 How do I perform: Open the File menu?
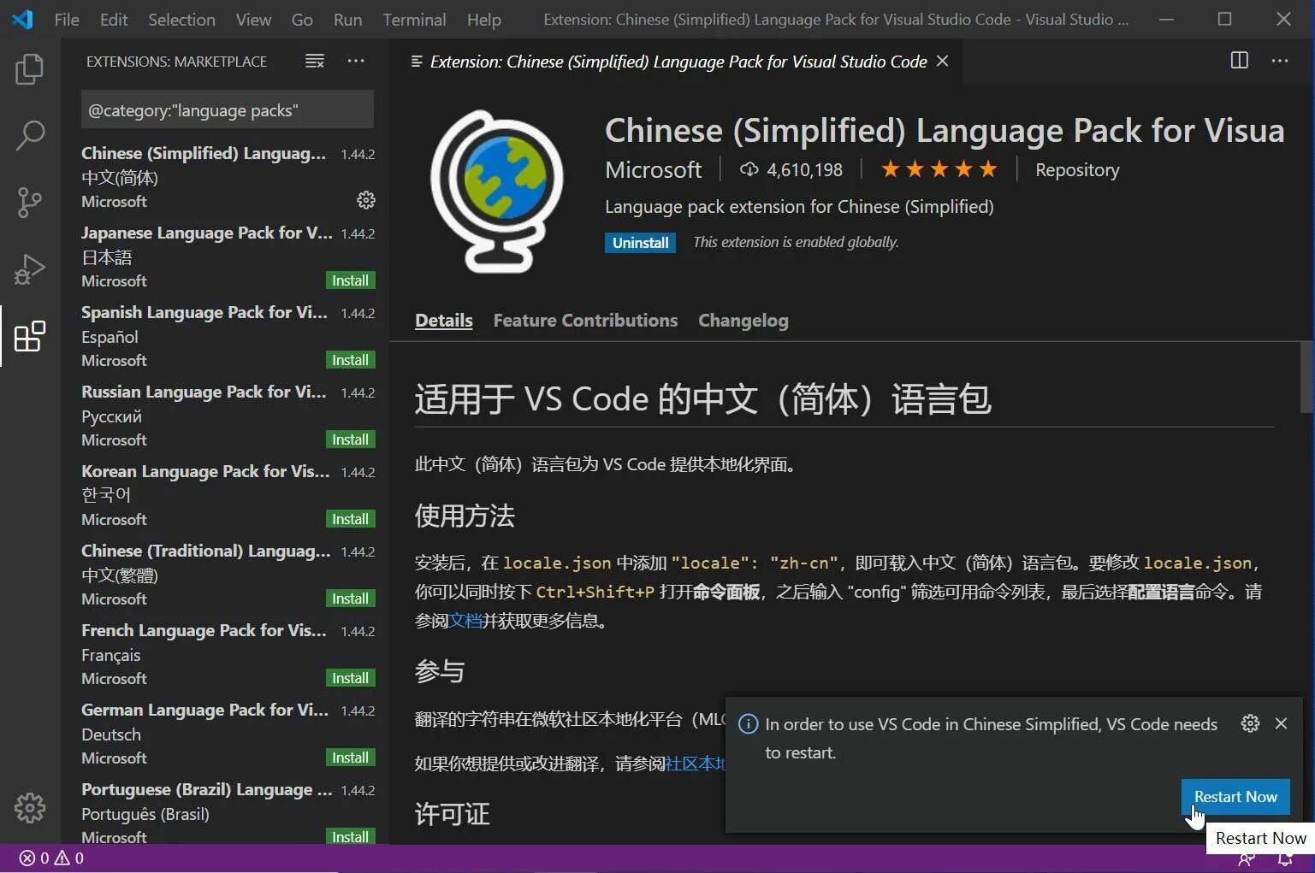(67, 19)
